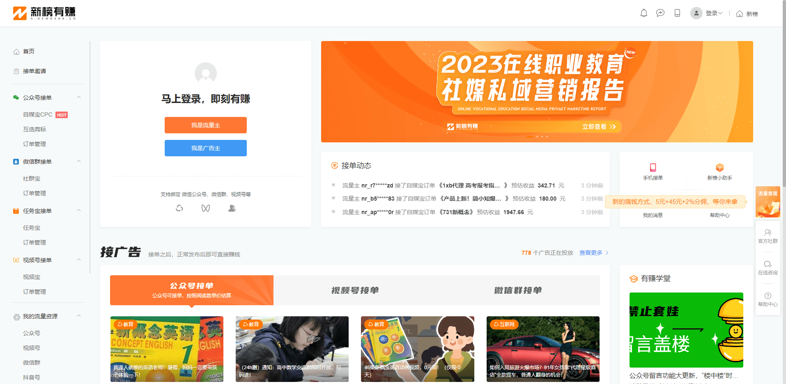The image size is (786, 384).
Task: Click the feedback message icon in top bar
Action: (x=660, y=13)
